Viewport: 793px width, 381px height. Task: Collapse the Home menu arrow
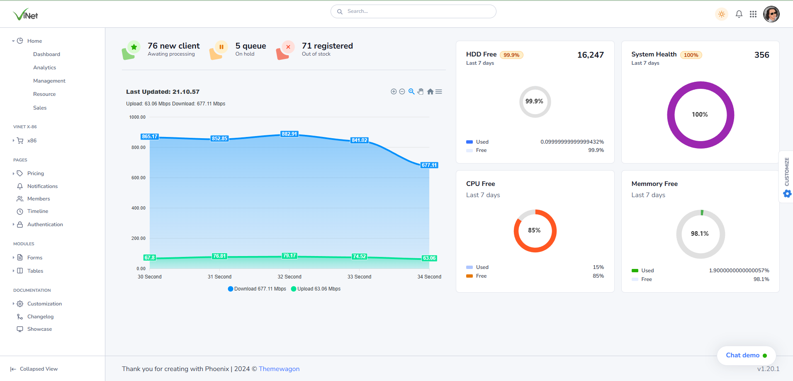[x=13, y=41]
